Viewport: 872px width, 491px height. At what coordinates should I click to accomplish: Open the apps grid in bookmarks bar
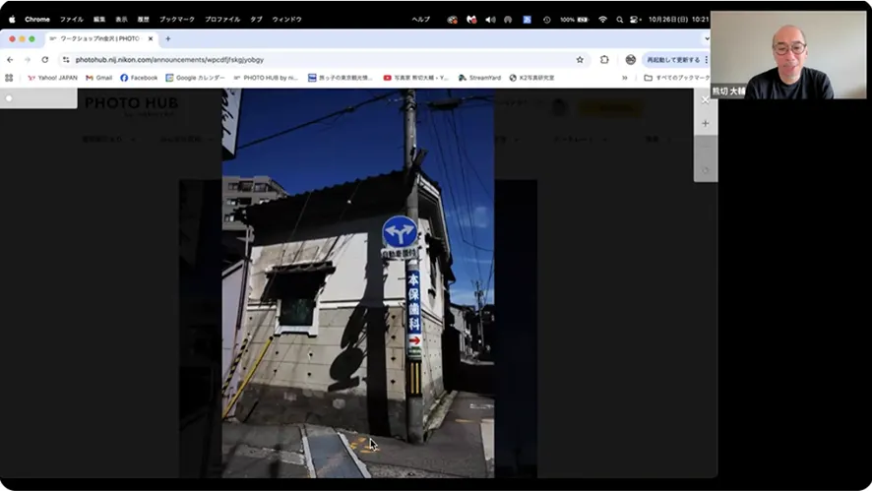(9, 78)
